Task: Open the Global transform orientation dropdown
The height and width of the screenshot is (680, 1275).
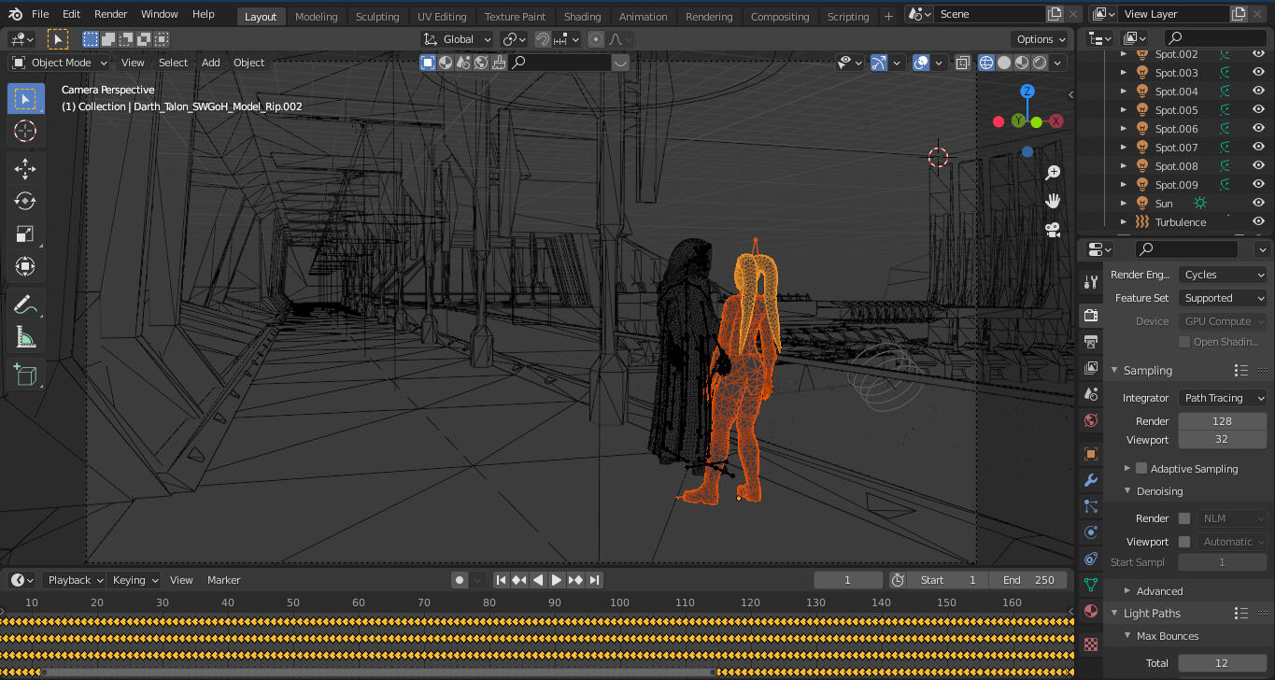Action: [x=457, y=38]
